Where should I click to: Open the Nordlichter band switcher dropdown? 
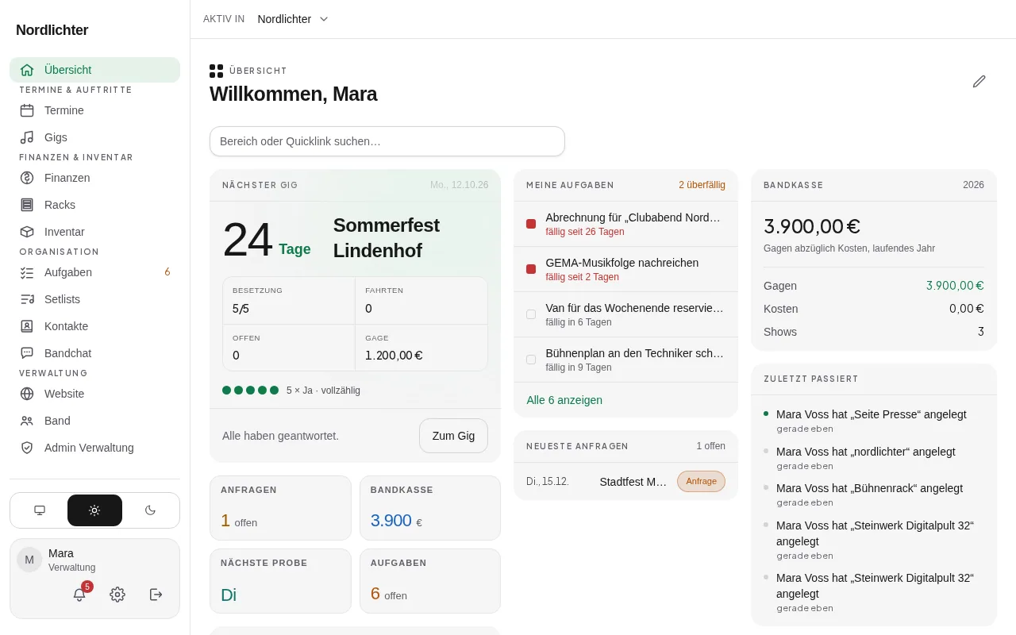click(293, 19)
